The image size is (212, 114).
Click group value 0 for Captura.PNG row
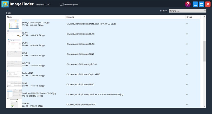(187, 74)
